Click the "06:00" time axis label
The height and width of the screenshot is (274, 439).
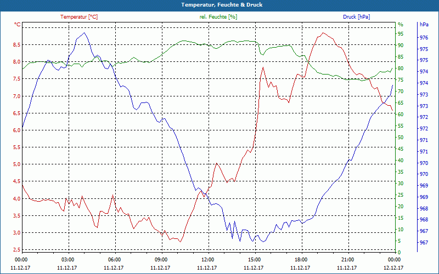[x=115, y=260]
